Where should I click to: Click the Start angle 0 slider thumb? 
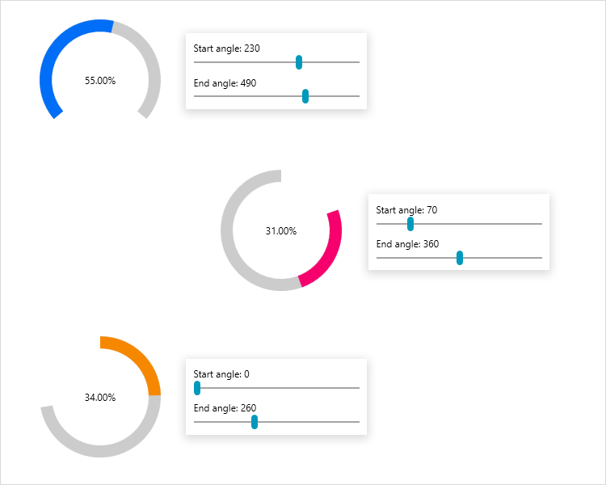(197, 388)
